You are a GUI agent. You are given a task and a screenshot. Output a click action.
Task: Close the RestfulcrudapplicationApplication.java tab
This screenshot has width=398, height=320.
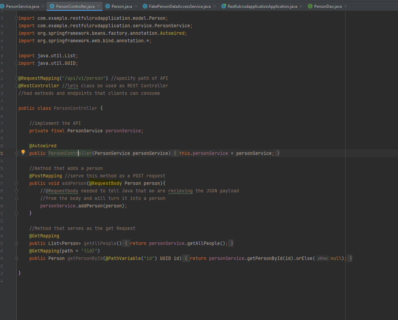(x=301, y=6)
